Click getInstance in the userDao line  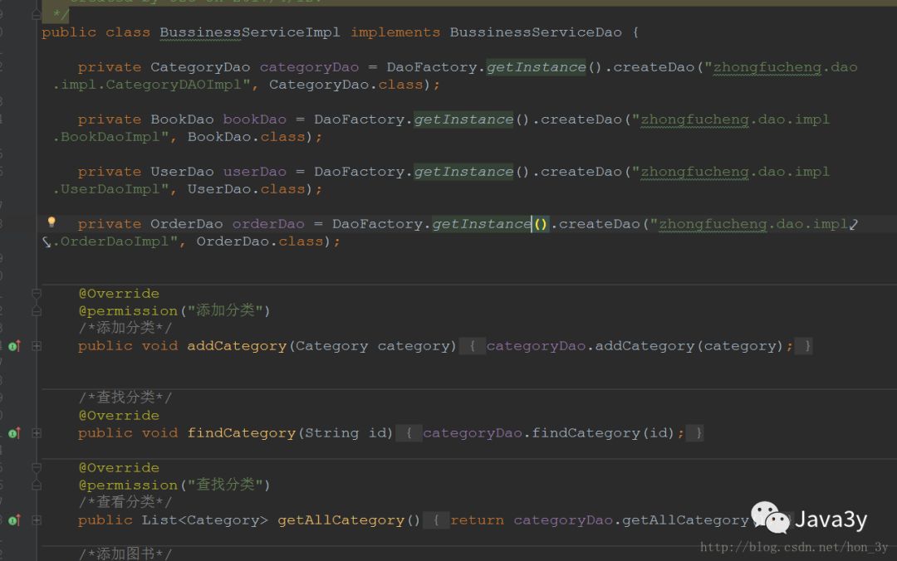click(463, 172)
